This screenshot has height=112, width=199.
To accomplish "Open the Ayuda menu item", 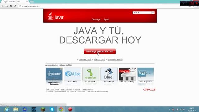I will pyautogui.click(x=106, y=19).
